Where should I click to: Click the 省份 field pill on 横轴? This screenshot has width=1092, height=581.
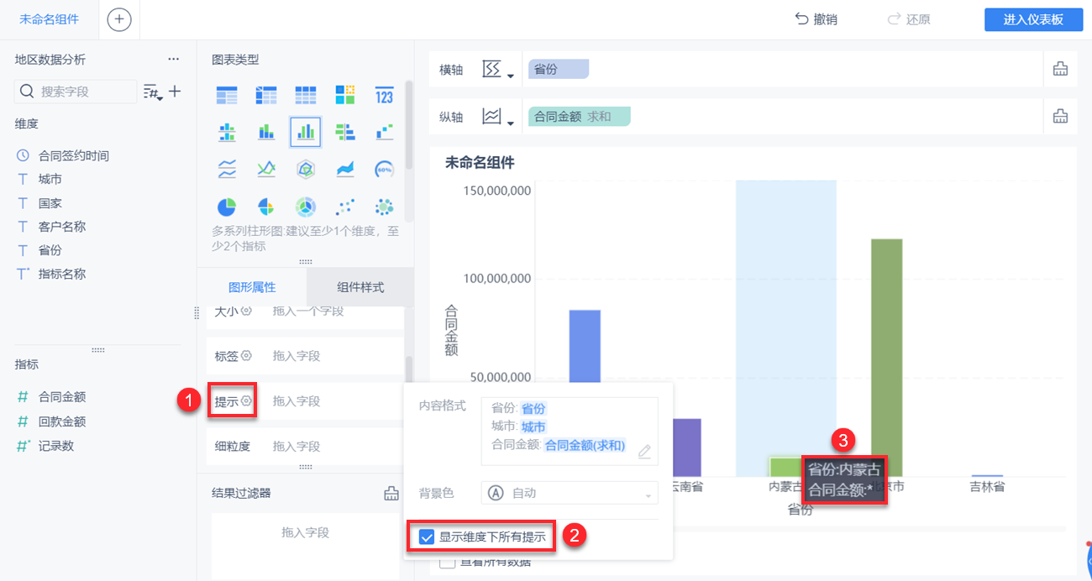[559, 70]
